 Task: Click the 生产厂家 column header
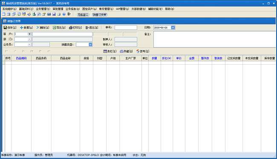(130, 58)
